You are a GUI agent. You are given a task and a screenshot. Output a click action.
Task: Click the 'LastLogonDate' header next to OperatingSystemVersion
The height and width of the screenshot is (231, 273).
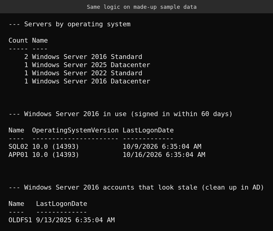coord(148,130)
